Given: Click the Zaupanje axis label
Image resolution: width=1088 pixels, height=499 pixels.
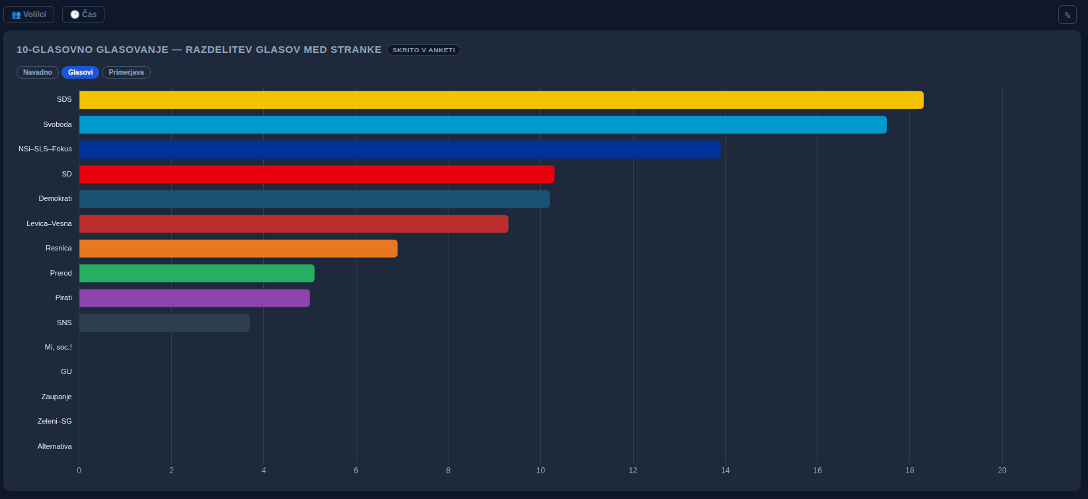Looking at the screenshot, I should [56, 397].
